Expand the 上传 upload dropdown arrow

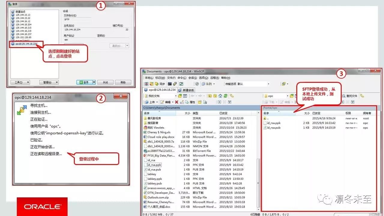[157, 102]
